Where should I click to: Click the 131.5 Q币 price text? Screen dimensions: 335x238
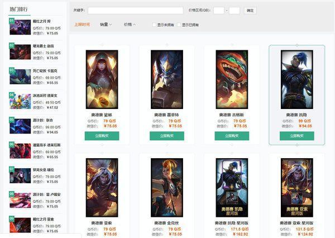pos(304,229)
